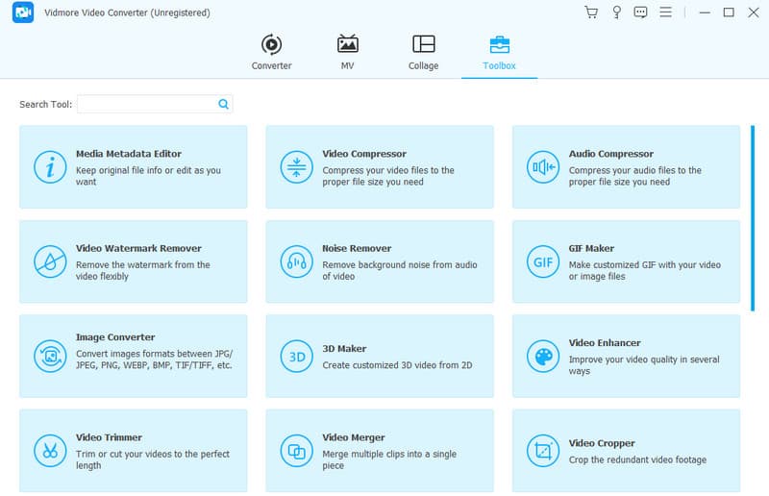Click the shopping cart purchase icon
The height and width of the screenshot is (496, 769).
pos(591,12)
